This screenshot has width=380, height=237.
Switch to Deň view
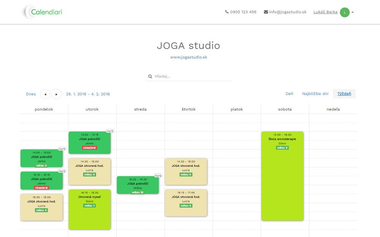coord(289,94)
